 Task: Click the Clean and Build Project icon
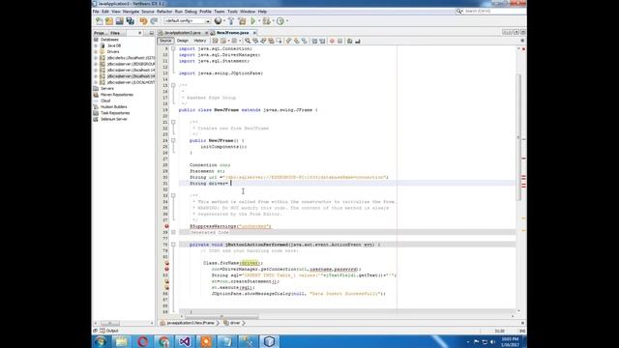(x=242, y=21)
